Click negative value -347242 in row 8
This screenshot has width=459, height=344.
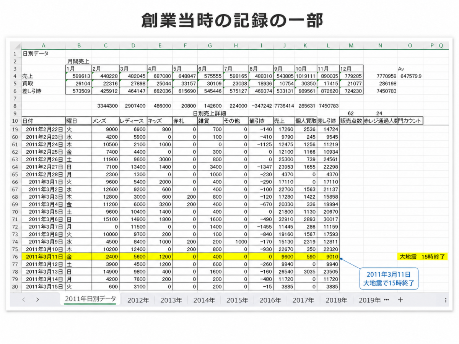click(261, 105)
